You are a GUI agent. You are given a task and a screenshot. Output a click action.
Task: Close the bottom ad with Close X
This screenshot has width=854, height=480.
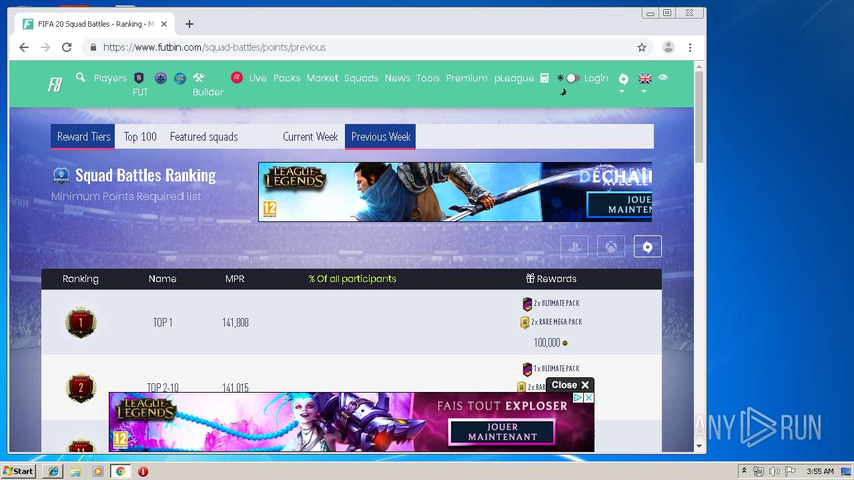570,385
